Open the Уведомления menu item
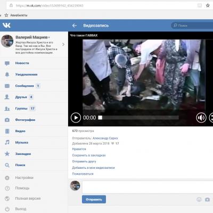Viewport: 213px width, 213px height. click(x=26, y=75)
